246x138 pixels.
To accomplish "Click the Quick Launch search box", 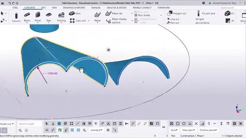I will coord(227,8).
